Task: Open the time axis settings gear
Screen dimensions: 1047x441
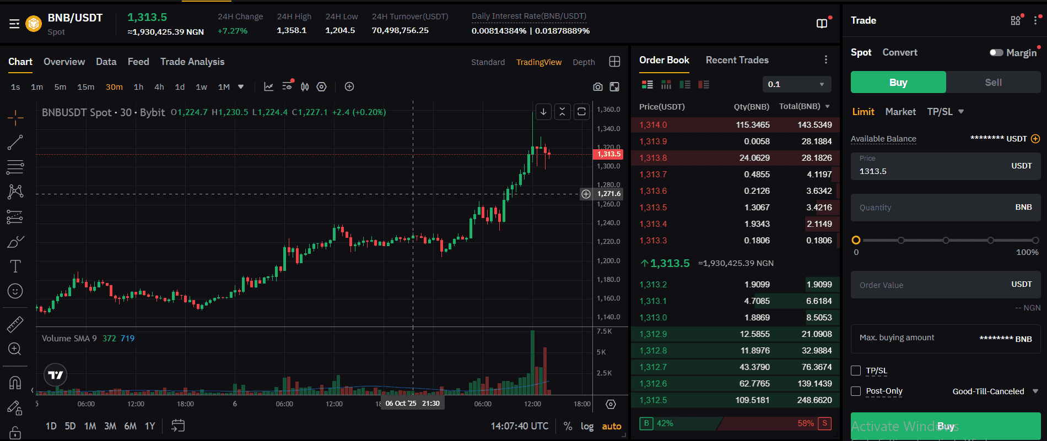Action: pyautogui.click(x=611, y=404)
